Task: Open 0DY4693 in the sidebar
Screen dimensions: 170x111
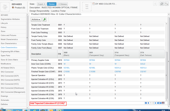Action: point(13,15)
